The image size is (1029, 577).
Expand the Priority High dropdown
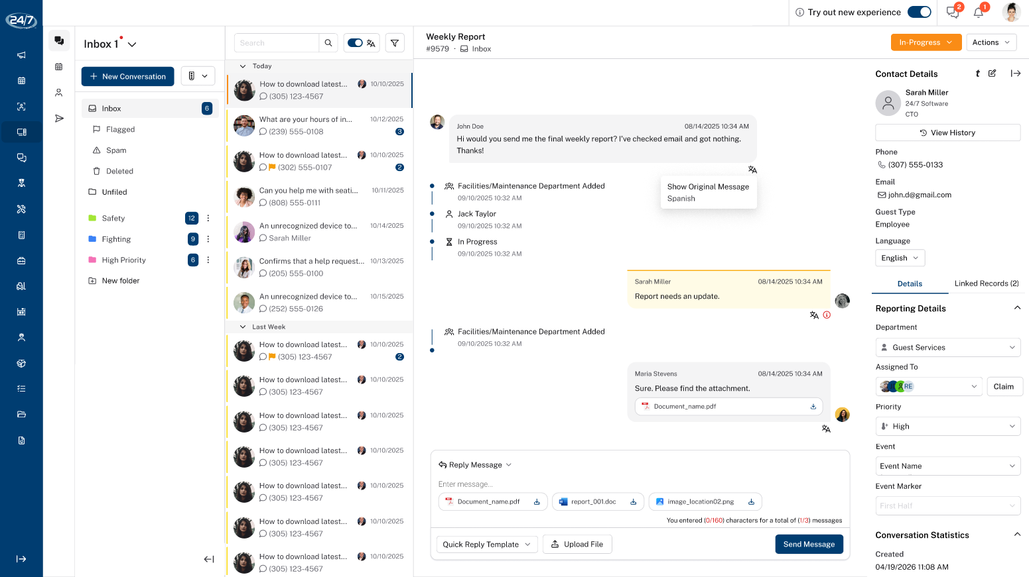(x=947, y=427)
